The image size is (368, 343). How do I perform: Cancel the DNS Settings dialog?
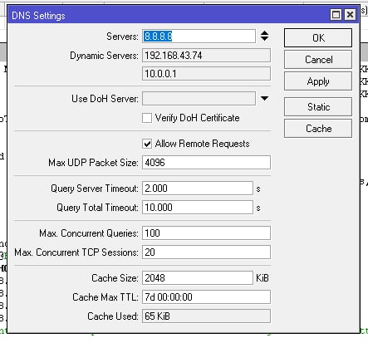(x=318, y=60)
